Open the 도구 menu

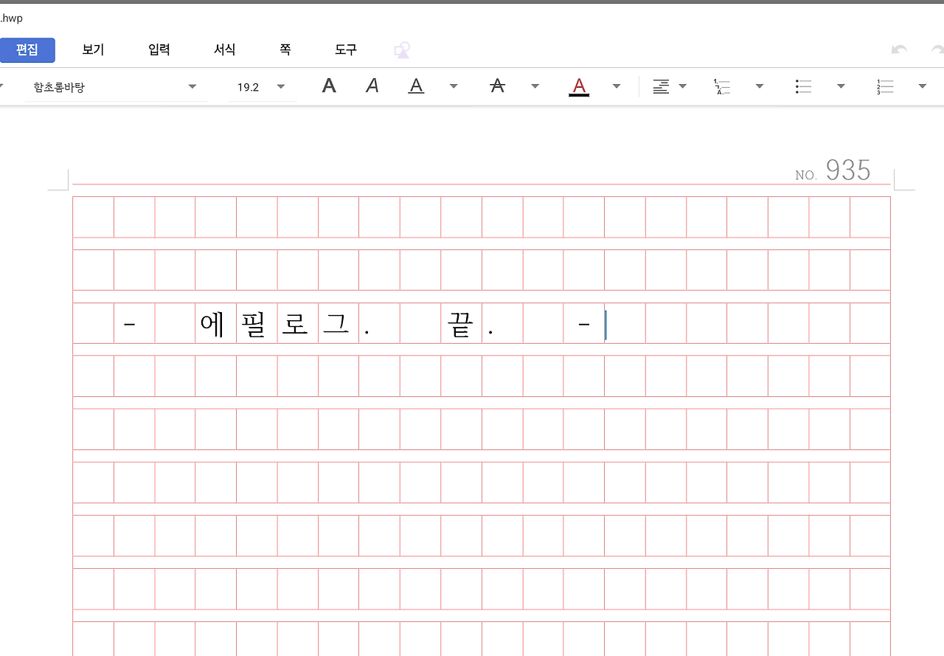click(x=346, y=50)
